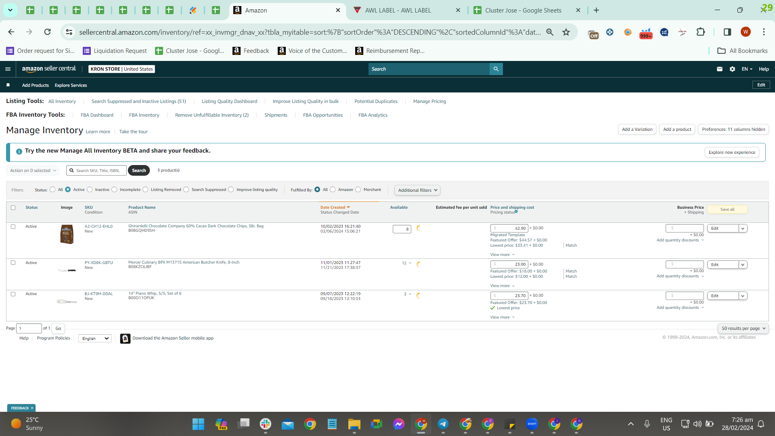Image resolution: width=775 pixels, height=436 pixels.
Task: Open the EN language selector in header
Action: [x=747, y=69]
